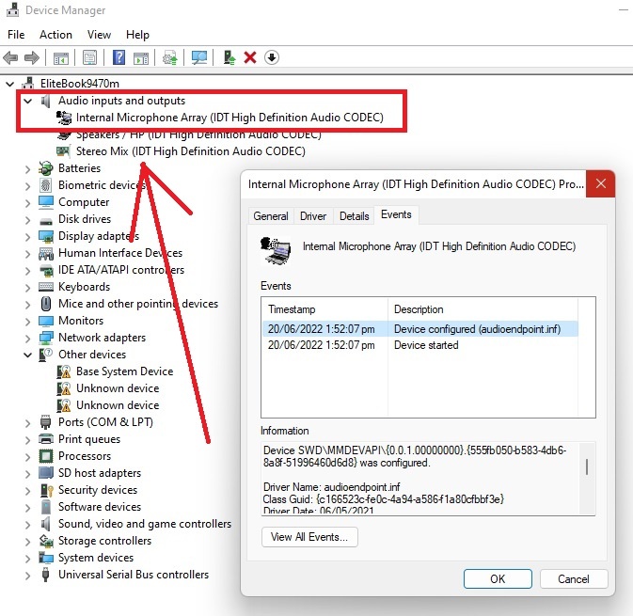Select Software devices tree item

(x=100, y=507)
